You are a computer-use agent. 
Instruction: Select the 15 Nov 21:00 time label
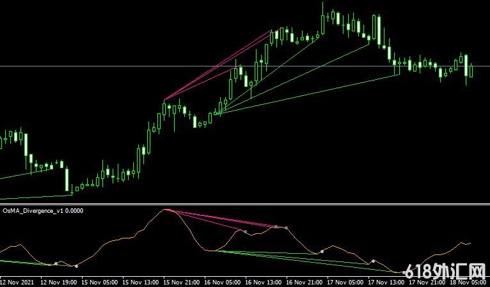click(x=182, y=281)
